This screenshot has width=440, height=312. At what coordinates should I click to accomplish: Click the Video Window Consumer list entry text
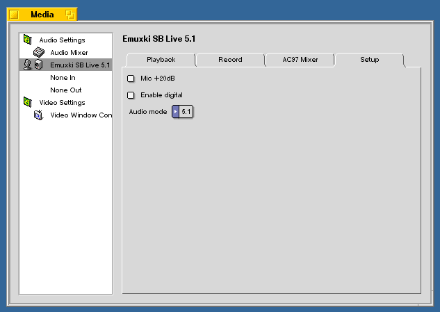80,115
